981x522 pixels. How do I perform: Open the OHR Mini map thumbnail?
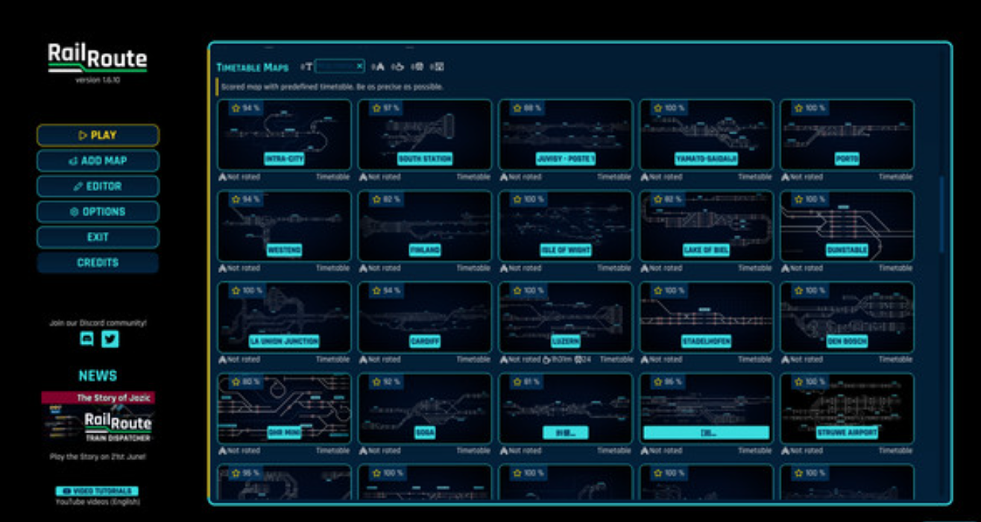(x=284, y=408)
